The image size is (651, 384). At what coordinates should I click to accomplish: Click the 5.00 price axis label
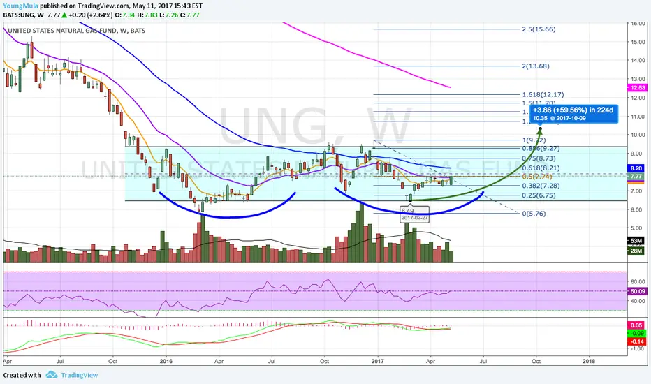point(638,228)
